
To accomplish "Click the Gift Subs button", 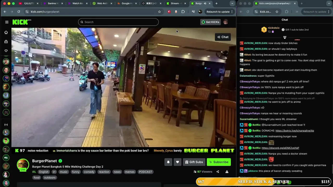I will (194, 162).
